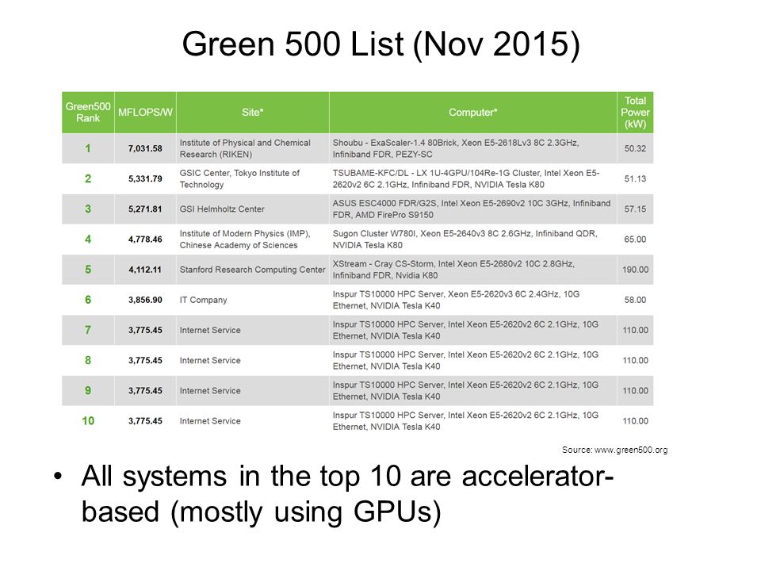Select the value 5,331.79
Screen dimensions: 761x571
(x=145, y=178)
